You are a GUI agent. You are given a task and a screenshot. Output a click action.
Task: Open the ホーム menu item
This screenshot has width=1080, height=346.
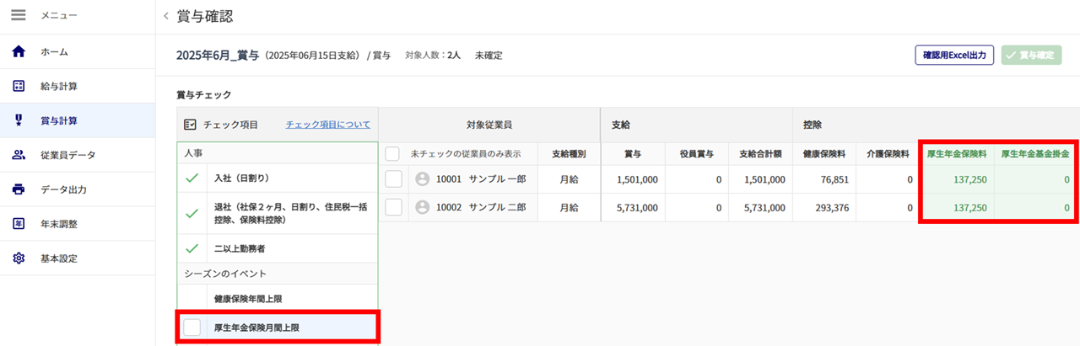[55, 52]
